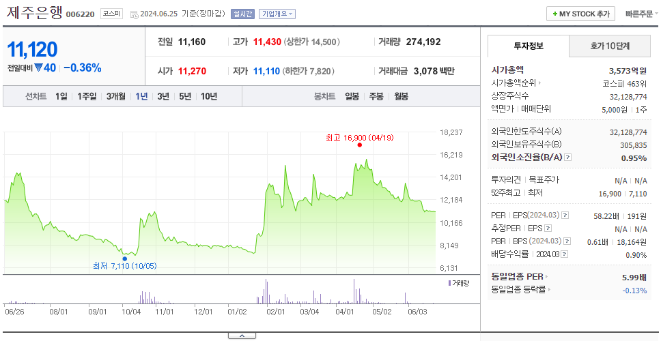Click the 외국인보유주식수(B) value 305,835
Viewport: 661px width, 341px height.
pos(633,145)
